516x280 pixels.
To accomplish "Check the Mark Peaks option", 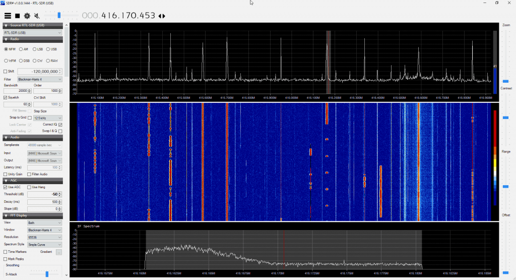I will coord(6,259).
